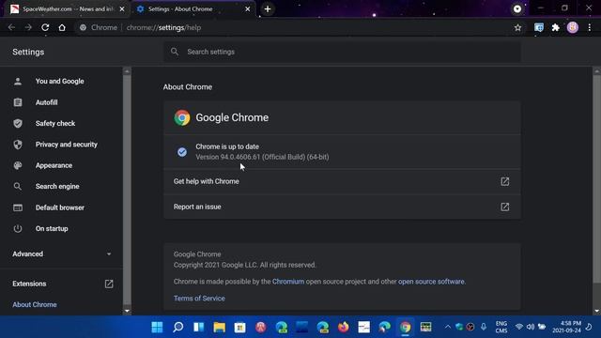Open Search engine settings
The height and width of the screenshot is (338, 601).
(57, 186)
